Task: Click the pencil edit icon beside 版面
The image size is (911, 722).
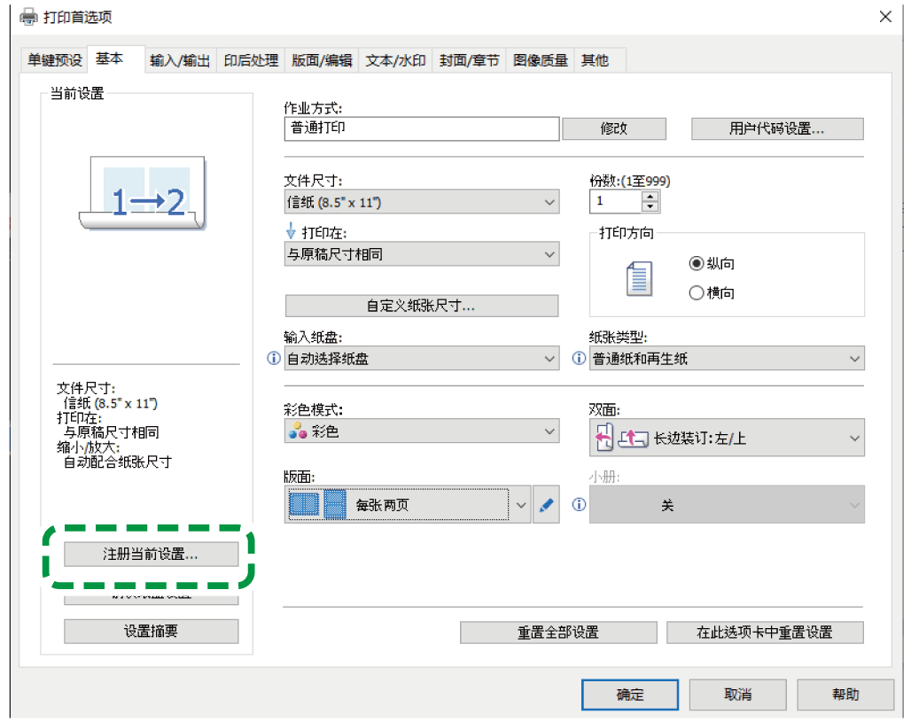Action: [546, 506]
